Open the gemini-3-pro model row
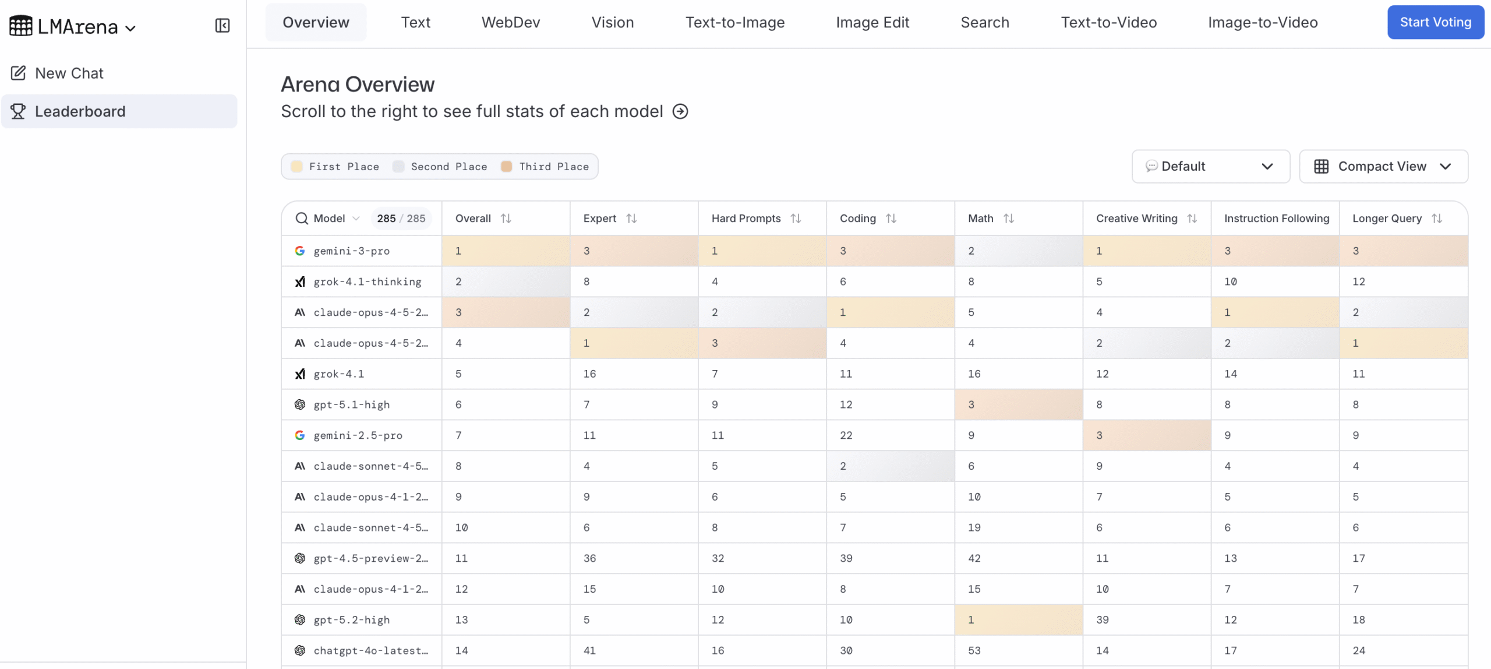The image size is (1491, 669). click(351, 251)
